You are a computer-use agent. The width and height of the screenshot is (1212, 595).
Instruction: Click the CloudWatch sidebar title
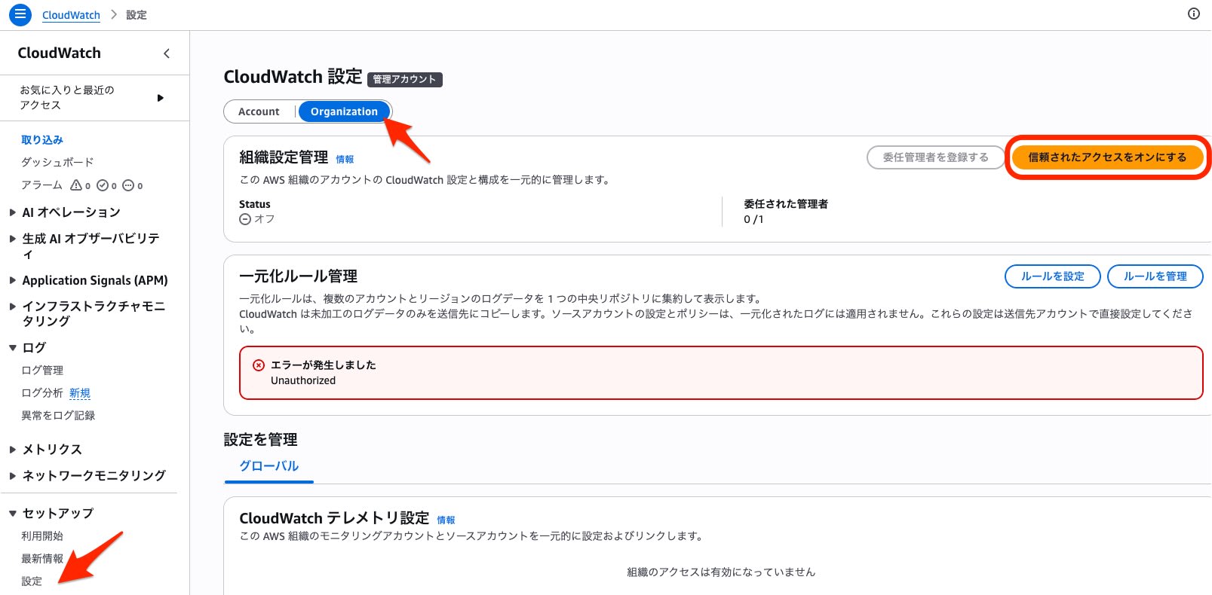(60, 53)
